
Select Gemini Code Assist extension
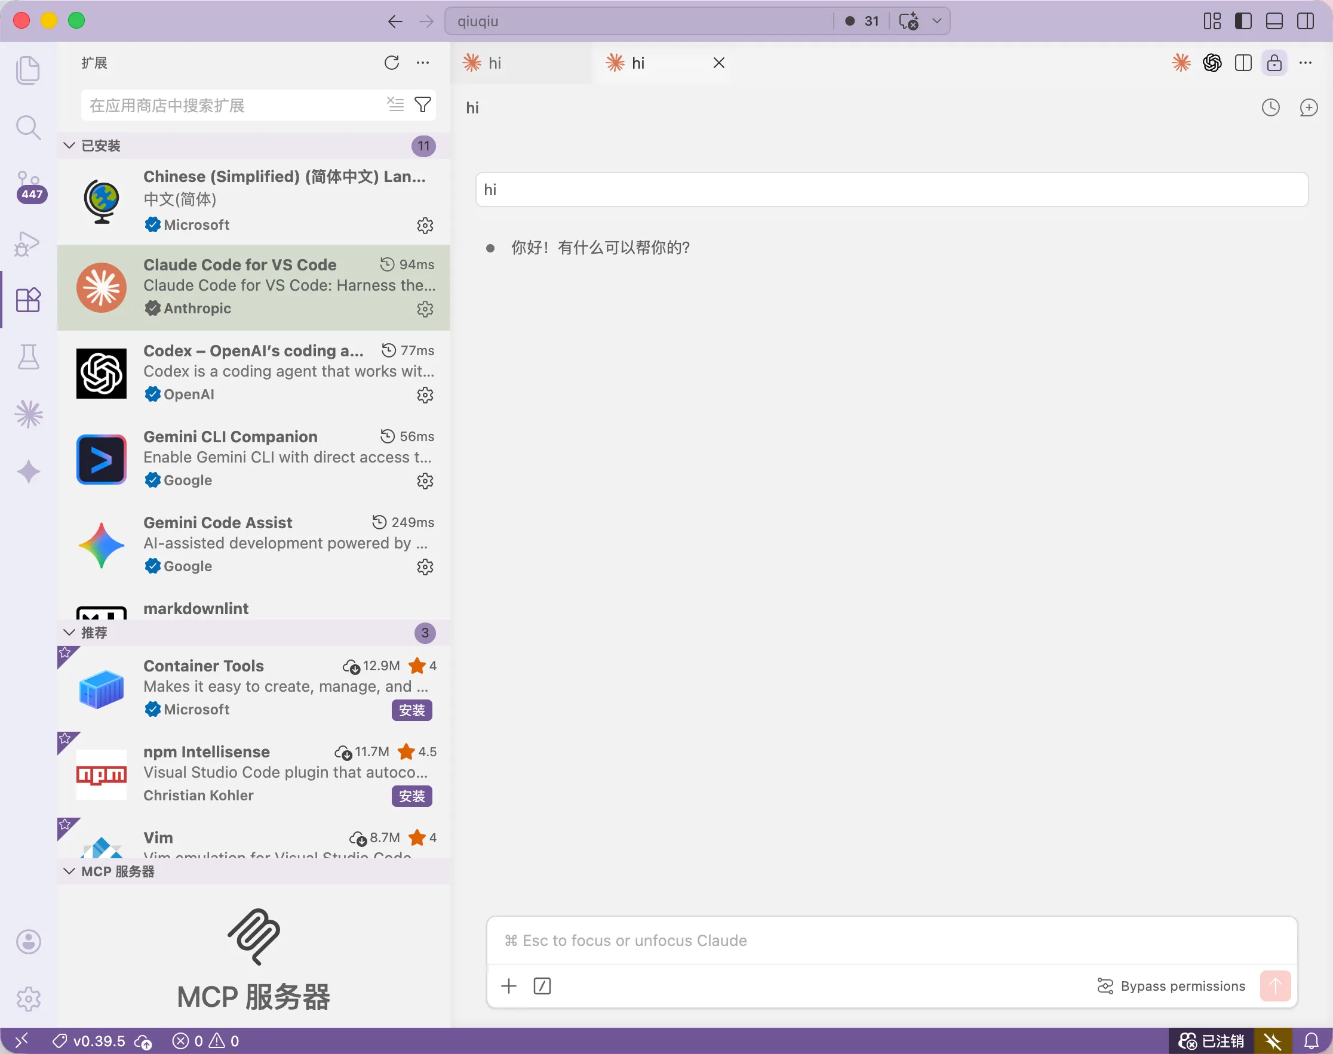(x=253, y=546)
